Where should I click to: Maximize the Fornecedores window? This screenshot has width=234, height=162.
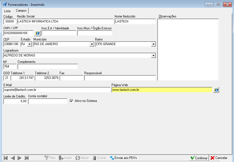[218, 5]
